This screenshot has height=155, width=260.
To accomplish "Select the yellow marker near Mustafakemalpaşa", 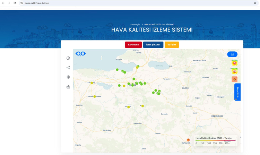I will click(x=95, y=96).
